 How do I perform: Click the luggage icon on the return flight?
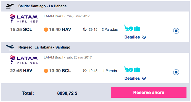[137, 70]
